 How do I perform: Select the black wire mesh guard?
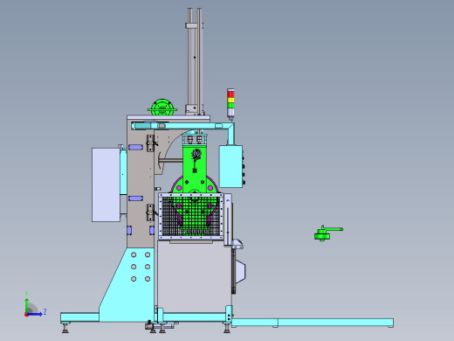point(190,216)
